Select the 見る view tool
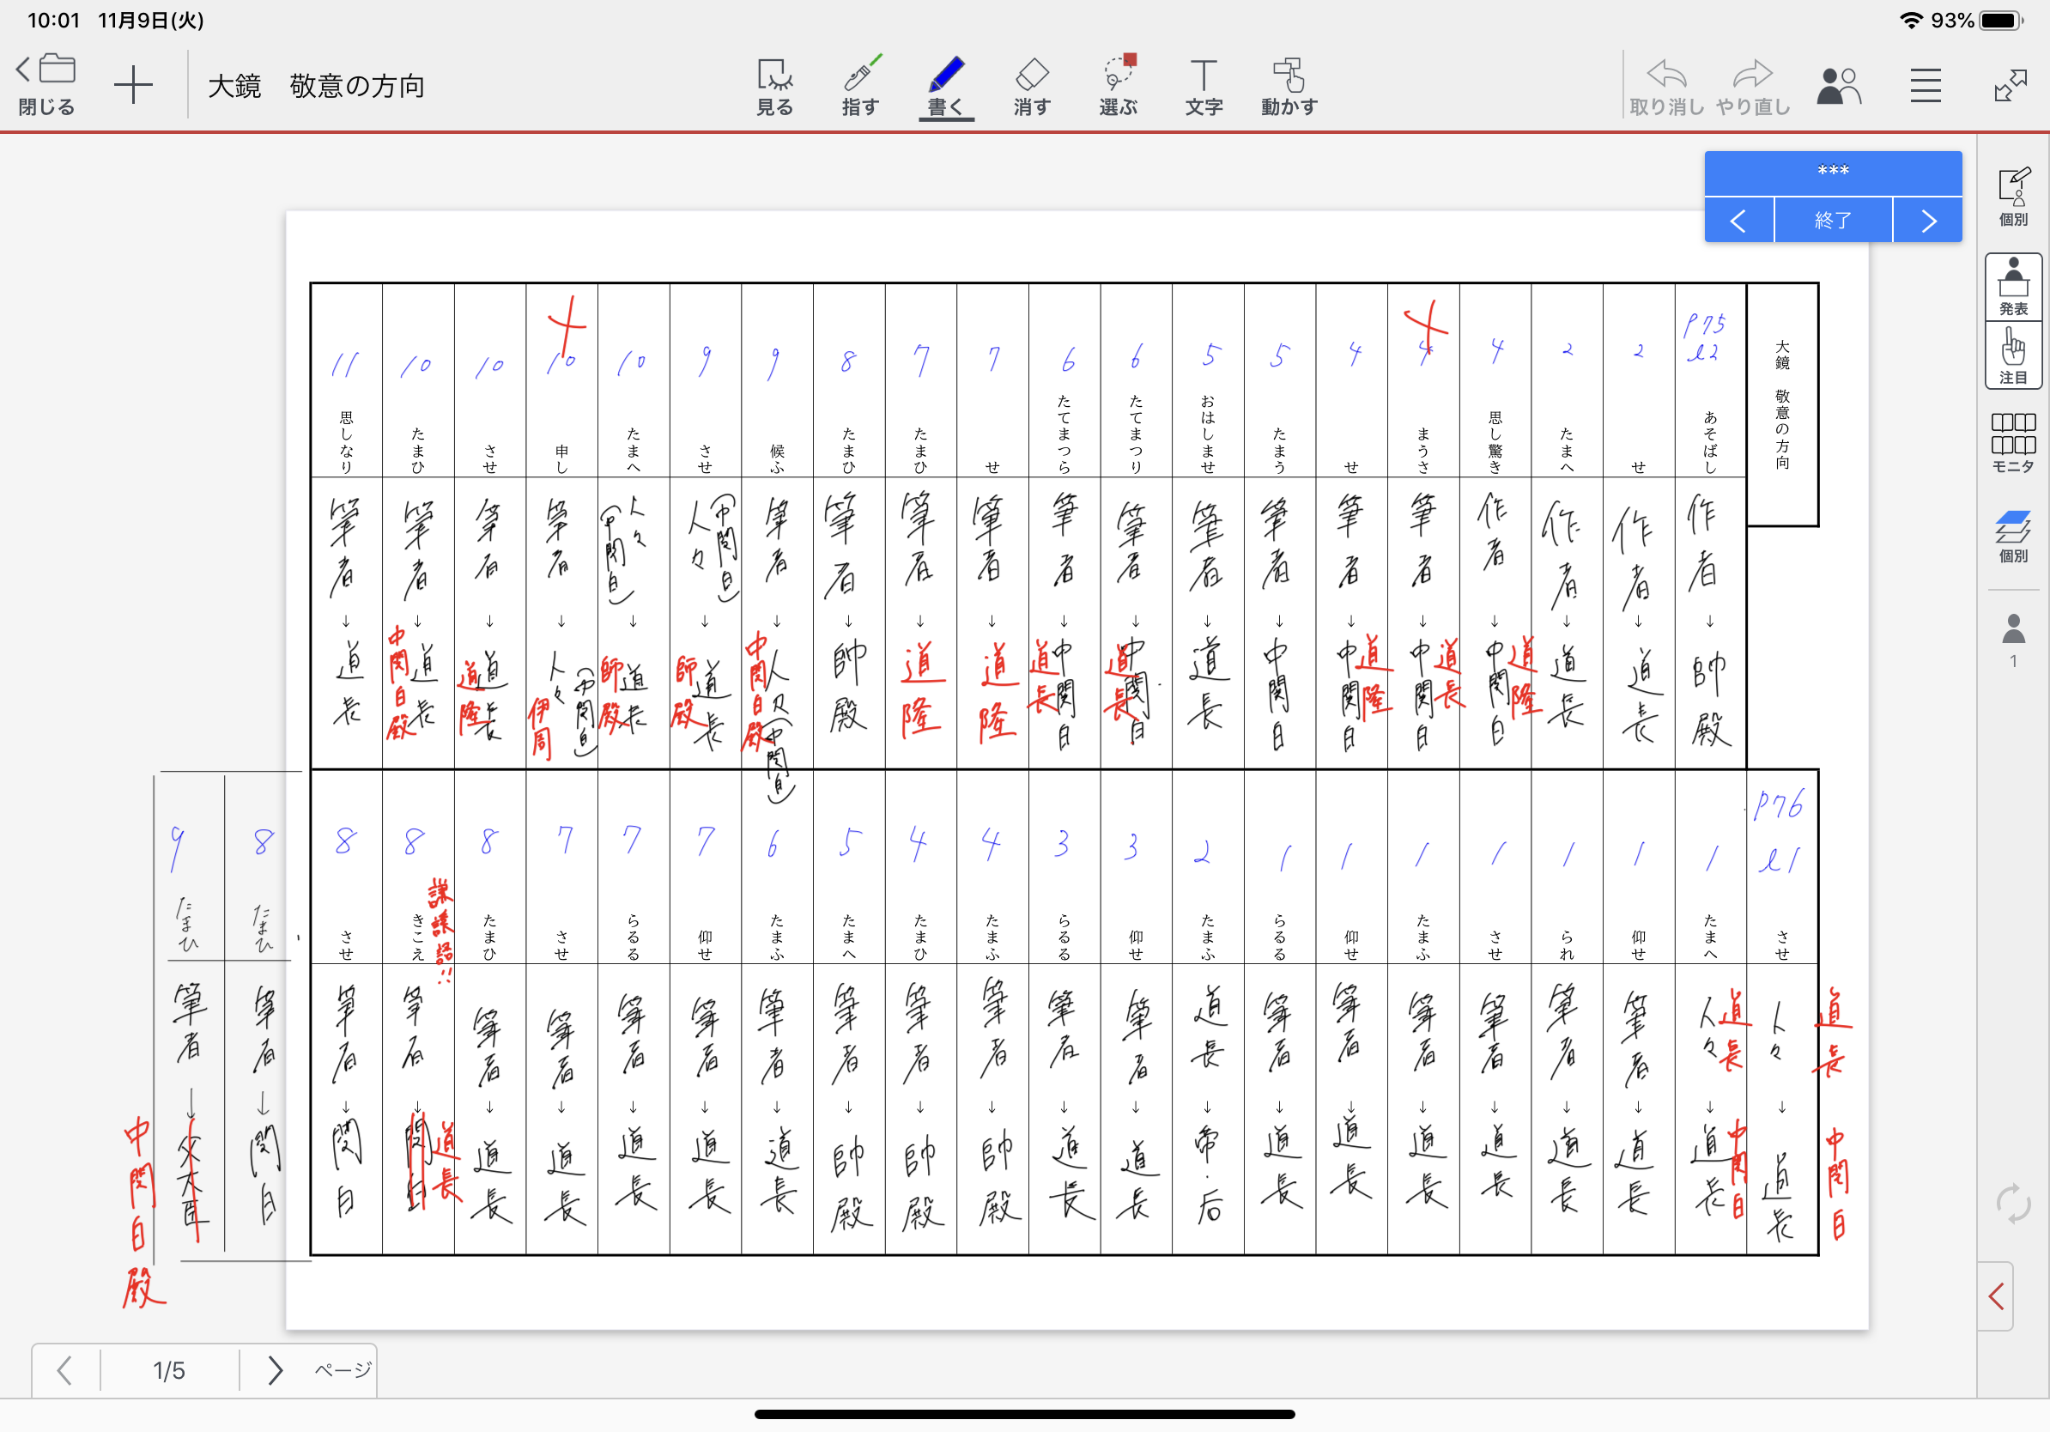The width and height of the screenshot is (2050, 1432). click(x=773, y=86)
